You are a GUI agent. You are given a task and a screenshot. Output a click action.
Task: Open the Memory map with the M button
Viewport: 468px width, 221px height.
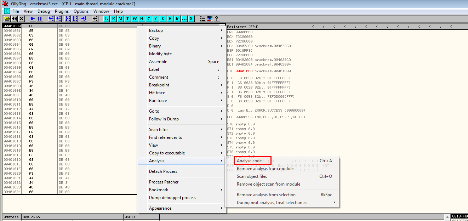point(121,19)
